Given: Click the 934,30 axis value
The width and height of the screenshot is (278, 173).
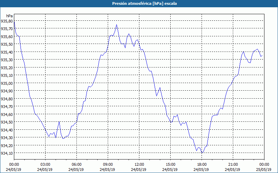Looking at the screenshot, I should [7, 137].
